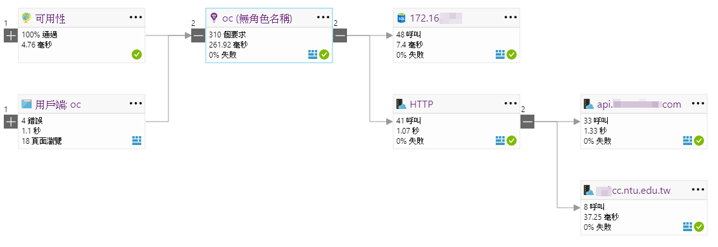Viewport: 718px width, 247px height.
Task: Click the server cloud icon on HTTP node
Action: (401, 104)
